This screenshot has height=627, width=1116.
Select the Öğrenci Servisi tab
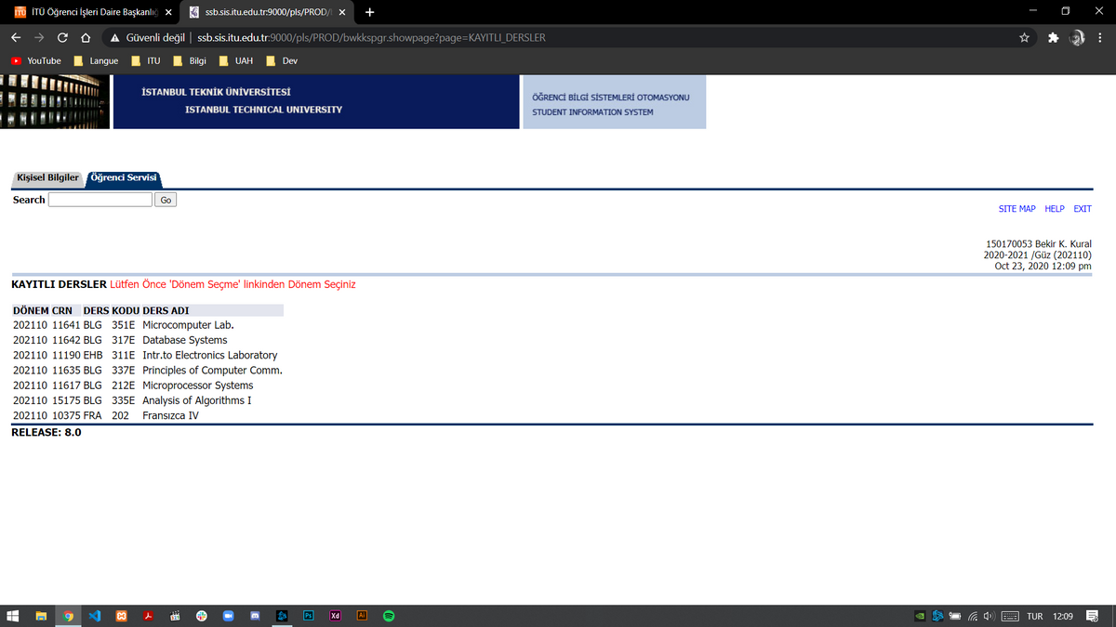pyautogui.click(x=124, y=177)
